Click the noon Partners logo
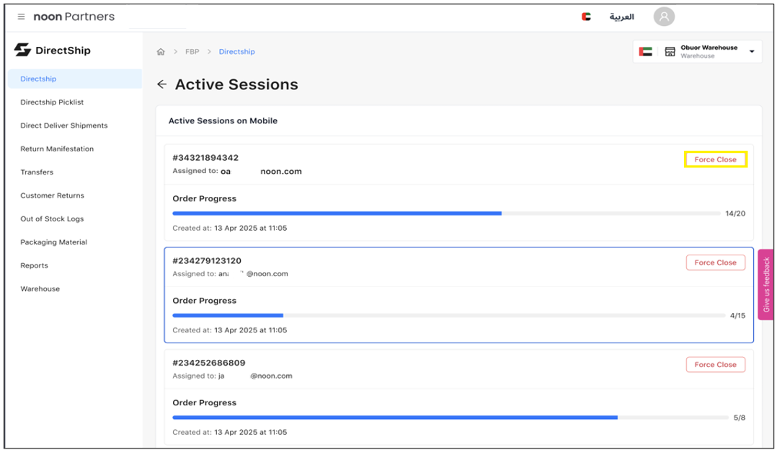This screenshot has width=777, height=450. coord(74,17)
